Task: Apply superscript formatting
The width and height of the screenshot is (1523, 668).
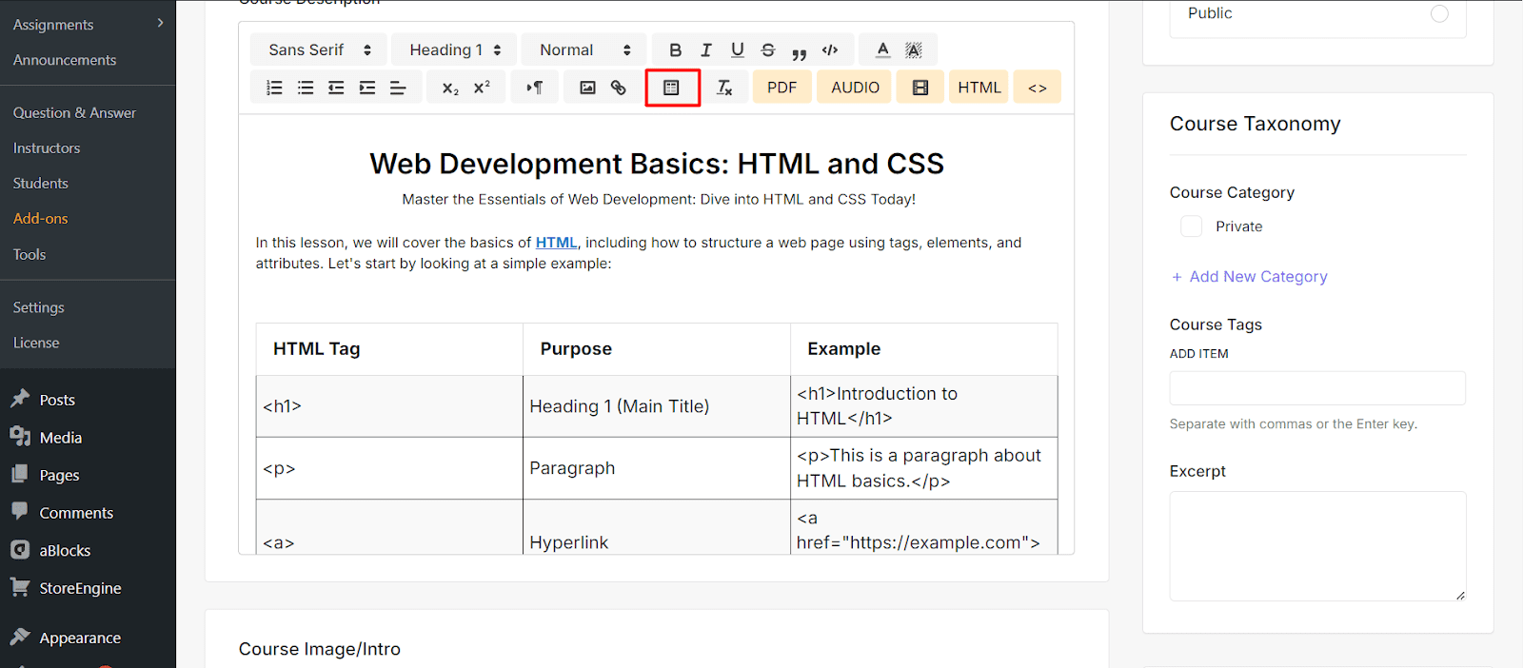Action: click(482, 88)
